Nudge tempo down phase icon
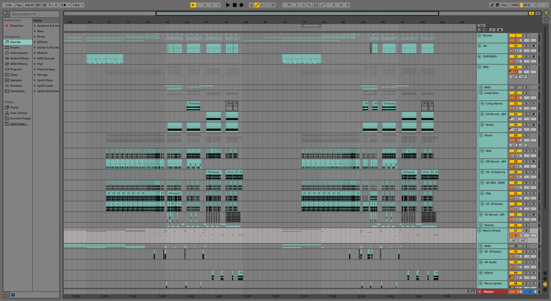 (38, 5)
